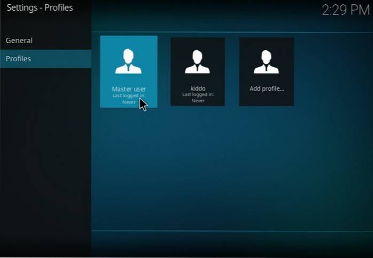Open the General settings category
Image resolution: width=373 pixels, height=258 pixels.
click(x=19, y=41)
